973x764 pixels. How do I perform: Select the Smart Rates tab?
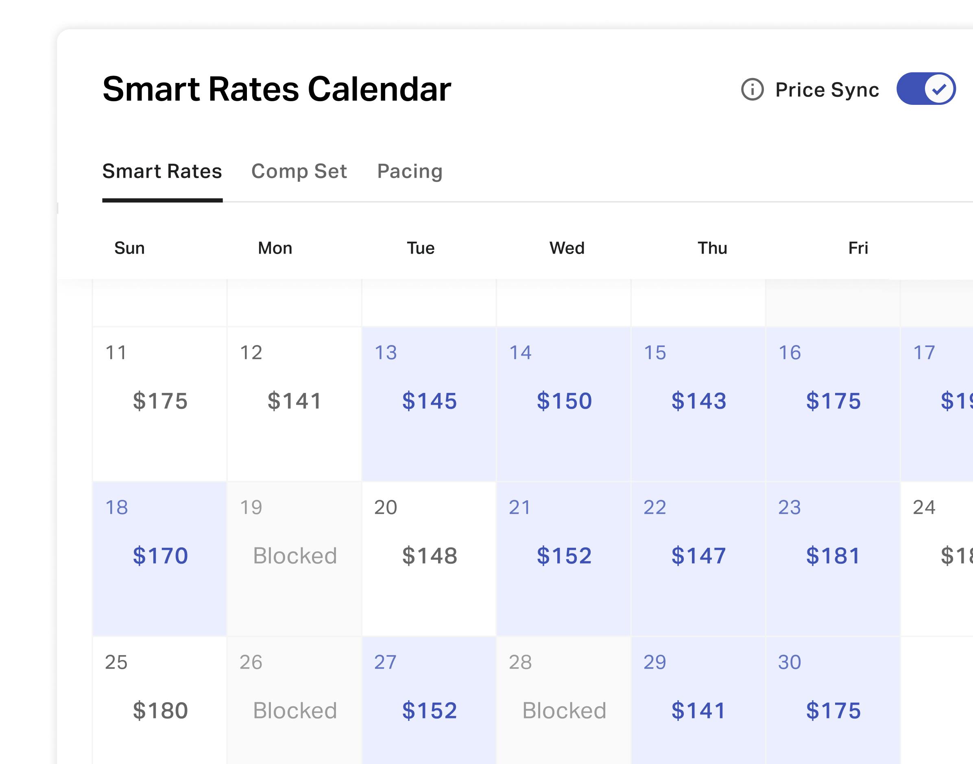pos(162,171)
